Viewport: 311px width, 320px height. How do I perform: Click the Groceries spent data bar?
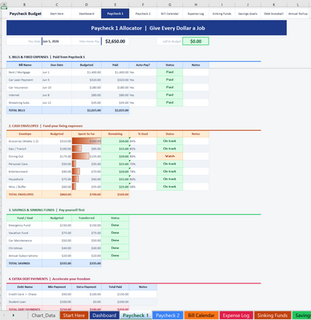tap(87, 141)
